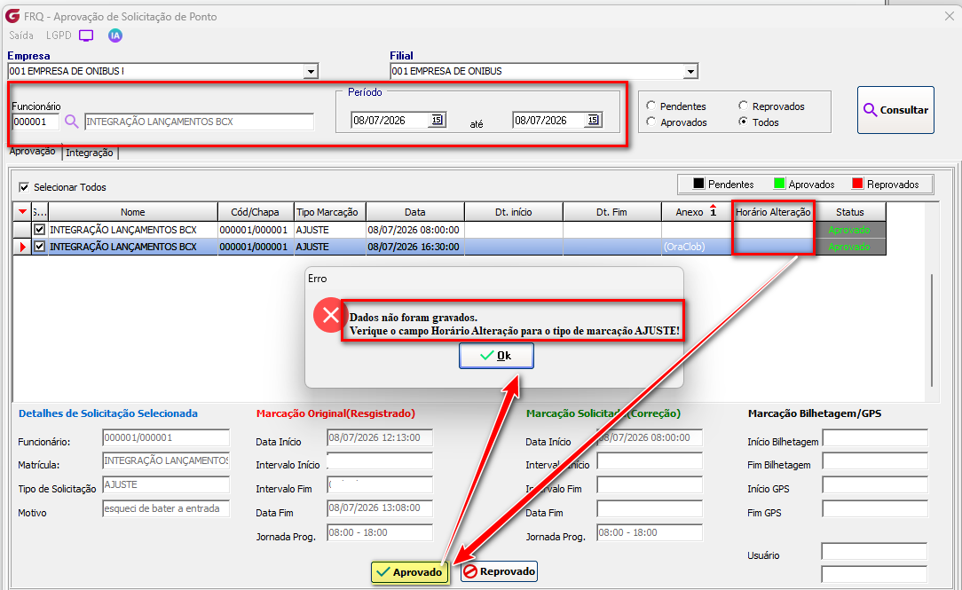
Task: Click Ok in the Erro dialog
Action: pos(496,356)
